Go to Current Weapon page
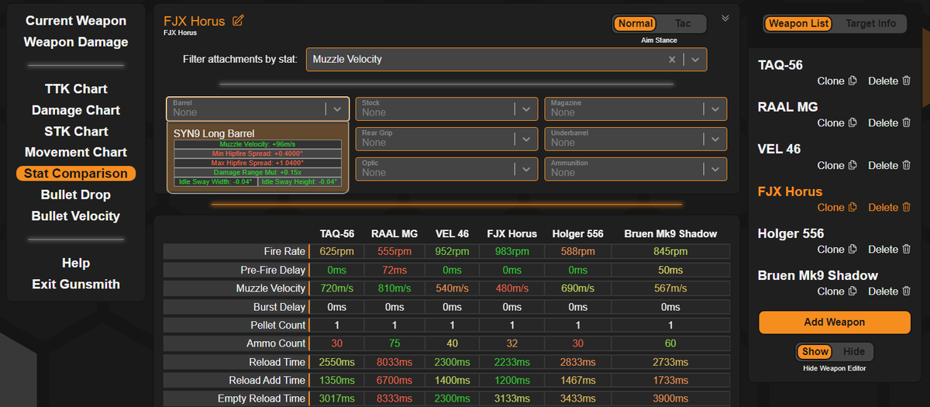Image resolution: width=930 pixels, height=407 pixels. tap(76, 20)
